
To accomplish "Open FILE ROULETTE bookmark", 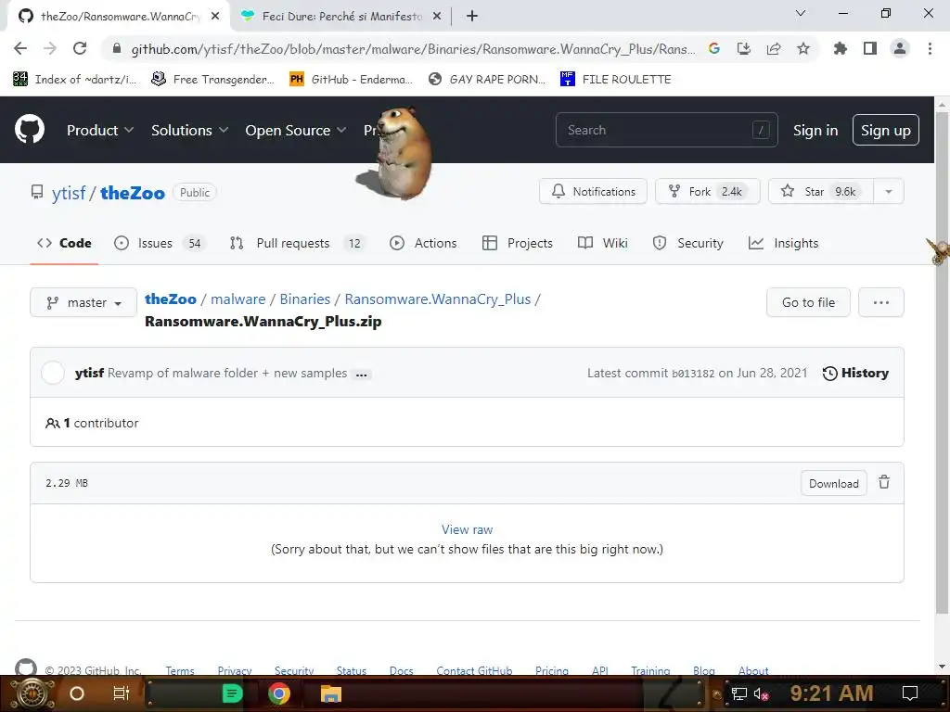I will 616,79.
